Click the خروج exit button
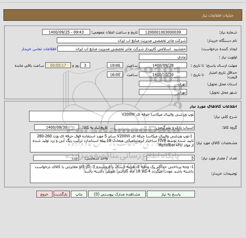The width and height of the screenshot is (246, 238). (x=44, y=194)
